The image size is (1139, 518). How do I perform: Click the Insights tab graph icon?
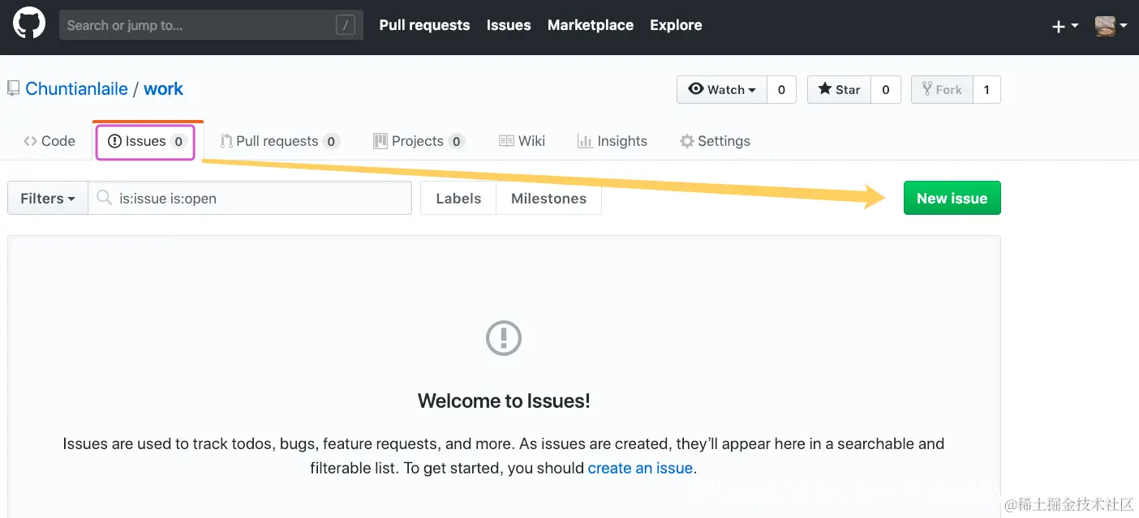pos(585,141)
